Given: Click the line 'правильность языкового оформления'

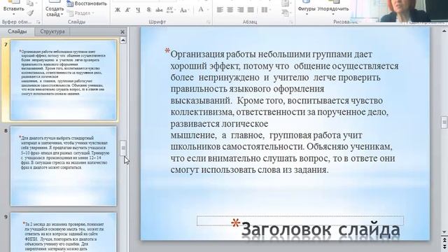Looking at the screenshot, I should tap(247, 89).
